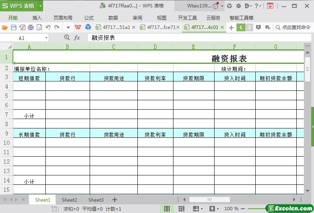Expand the Name Box dropdown showing A1

tap(46, 38)
